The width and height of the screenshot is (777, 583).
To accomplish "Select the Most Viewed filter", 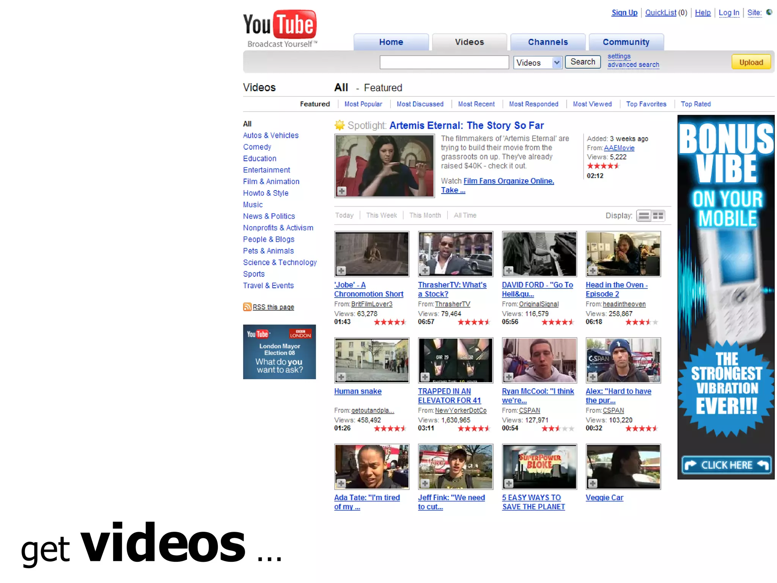I will (592, 104).
